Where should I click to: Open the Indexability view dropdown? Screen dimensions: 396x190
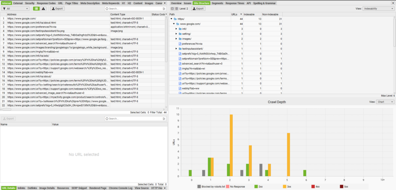[378, 9]
